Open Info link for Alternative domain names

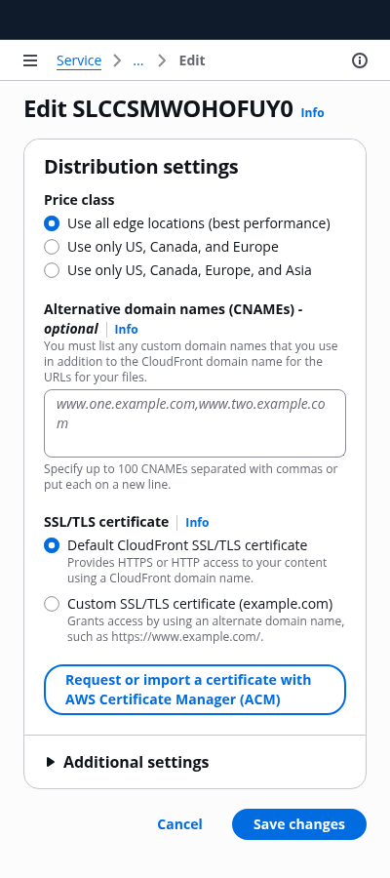[x=126, y=330]
